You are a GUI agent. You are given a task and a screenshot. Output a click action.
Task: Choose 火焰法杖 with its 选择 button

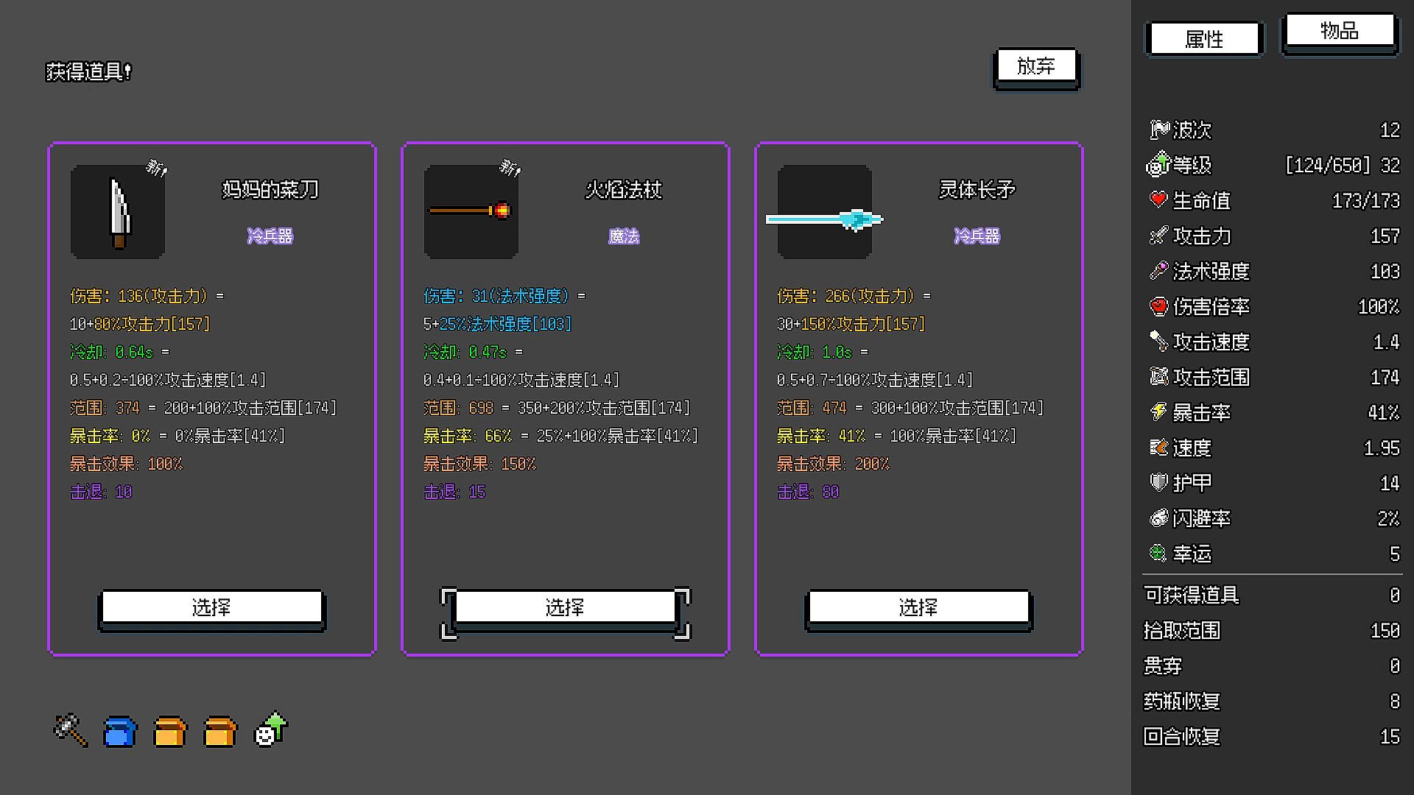click(565, 609)
